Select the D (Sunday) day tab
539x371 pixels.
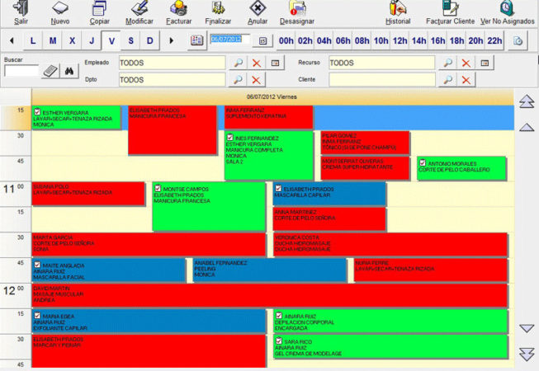coord(150,41)
